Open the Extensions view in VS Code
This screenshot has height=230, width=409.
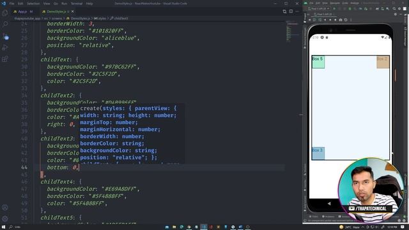coord(5,59)
